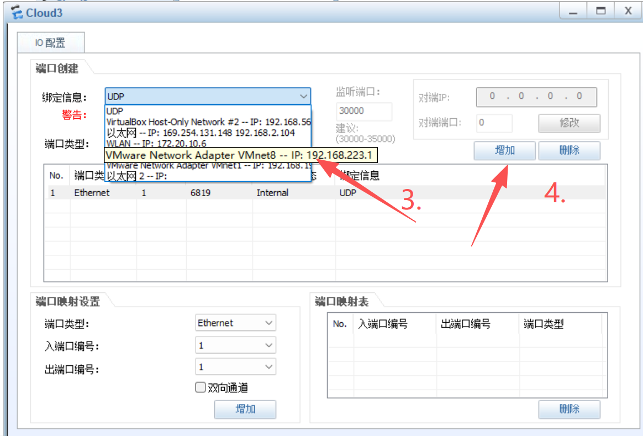Screen dimensions: 643x436
Task: Select VMware Network Adapter VMnet1 option
Action: 208,166
